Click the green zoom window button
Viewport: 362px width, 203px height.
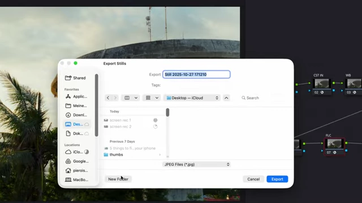click(75, 63)
